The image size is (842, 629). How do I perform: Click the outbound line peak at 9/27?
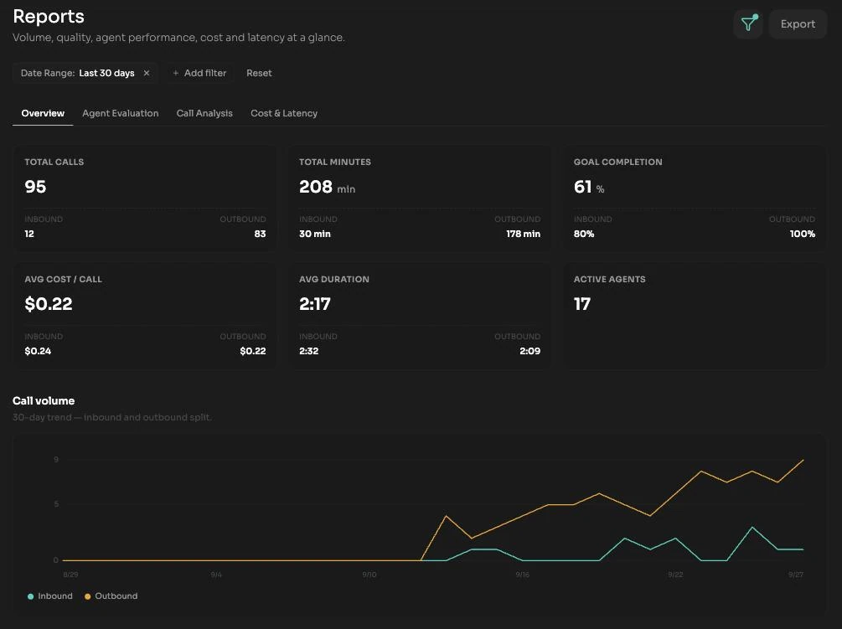point(803,460)
